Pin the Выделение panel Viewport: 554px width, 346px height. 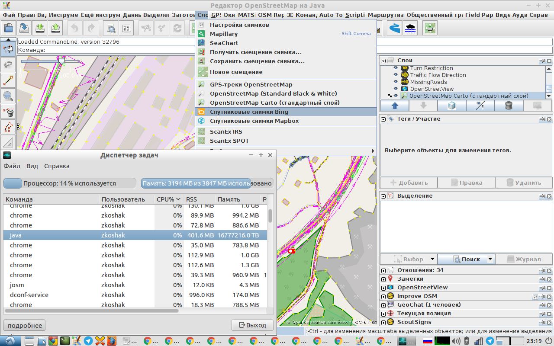pos(542,196)
